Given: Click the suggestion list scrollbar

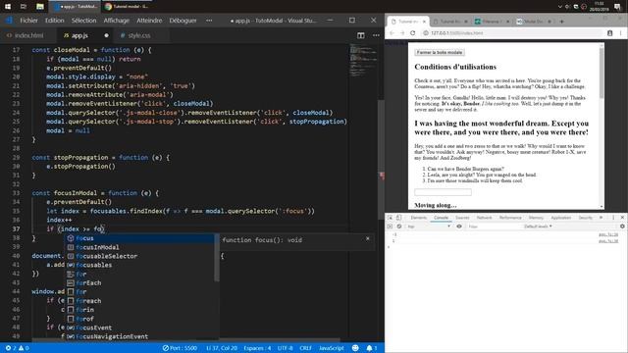Looking at the screenshot, I should pyautogui.click(x=217, y=258).
